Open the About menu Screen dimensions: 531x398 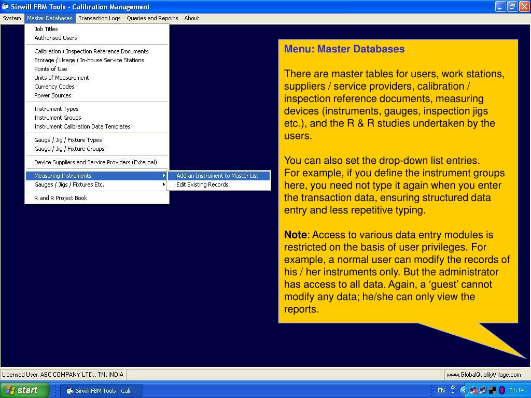pos(192,18)
